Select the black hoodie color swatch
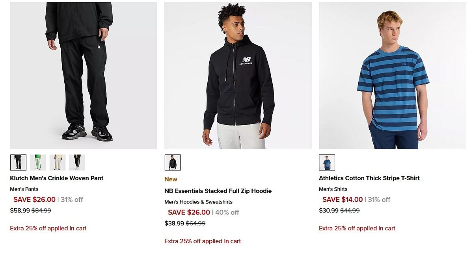 (173, 162)
